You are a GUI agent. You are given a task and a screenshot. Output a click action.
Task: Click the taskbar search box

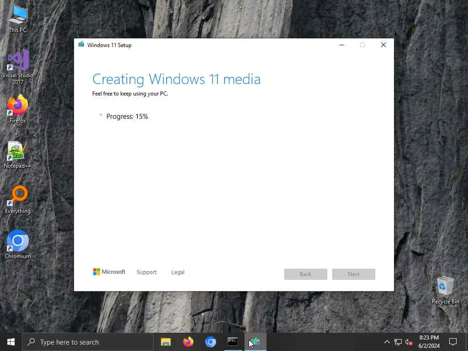coord(88,342)
